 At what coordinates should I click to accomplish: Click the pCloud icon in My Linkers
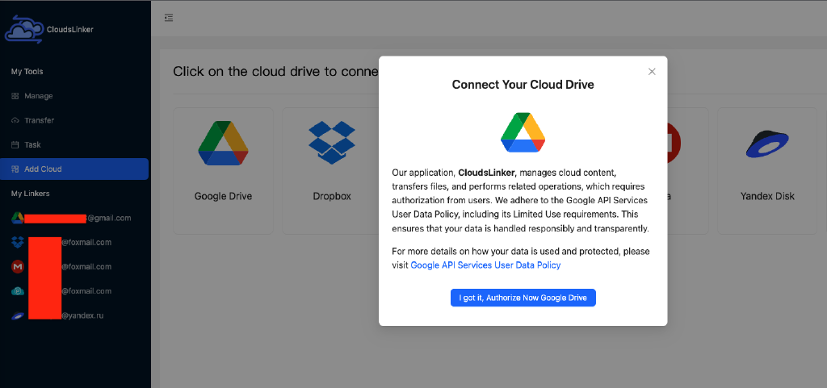[x=18, y=291]
